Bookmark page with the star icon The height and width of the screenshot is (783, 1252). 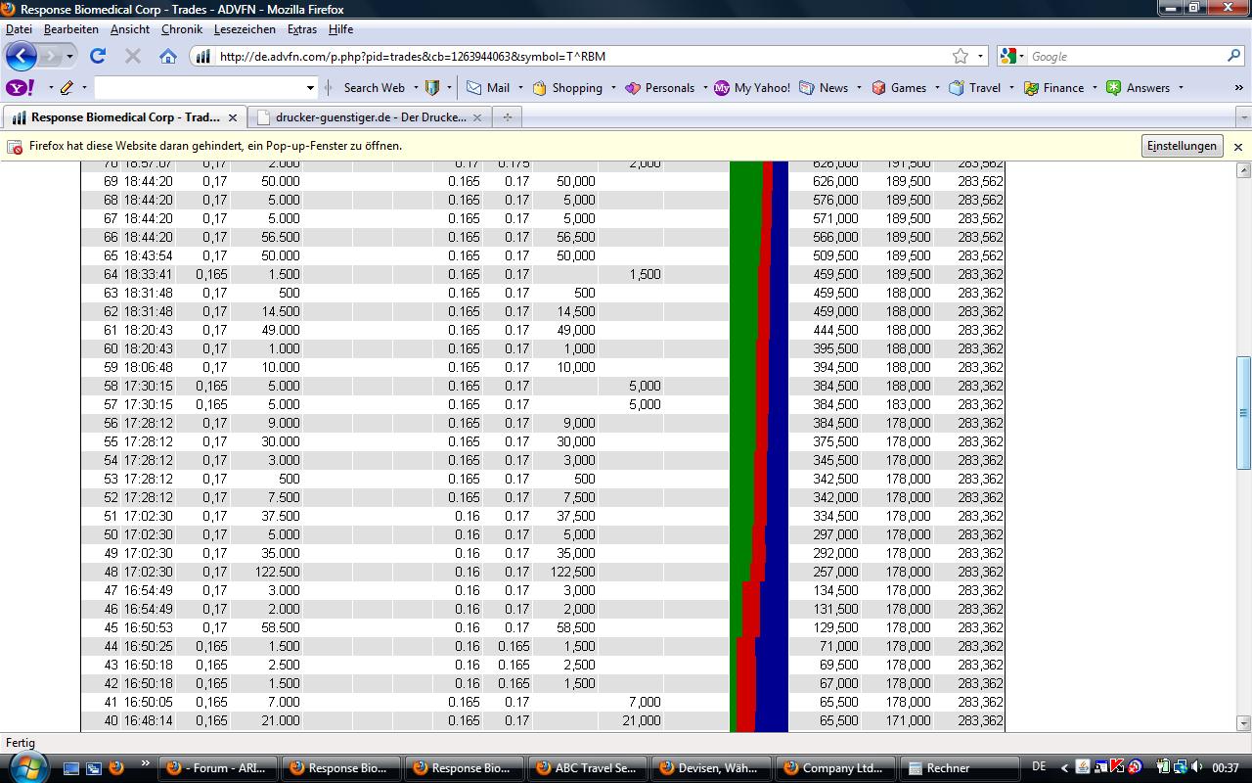[x=961, y=57]
